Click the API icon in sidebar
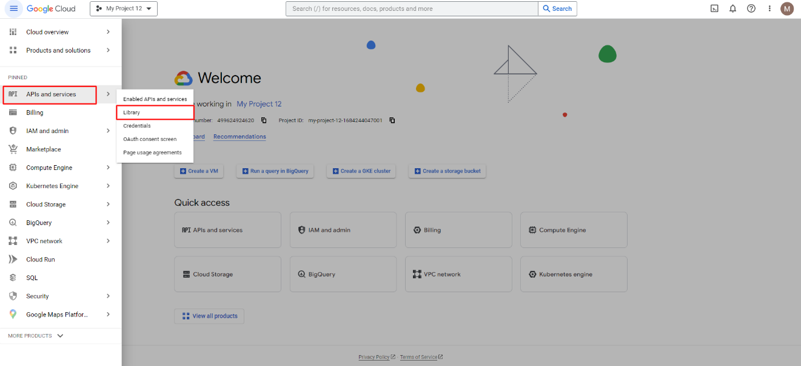The width and height of the screenshot is (801, 366). coord(13,94)
